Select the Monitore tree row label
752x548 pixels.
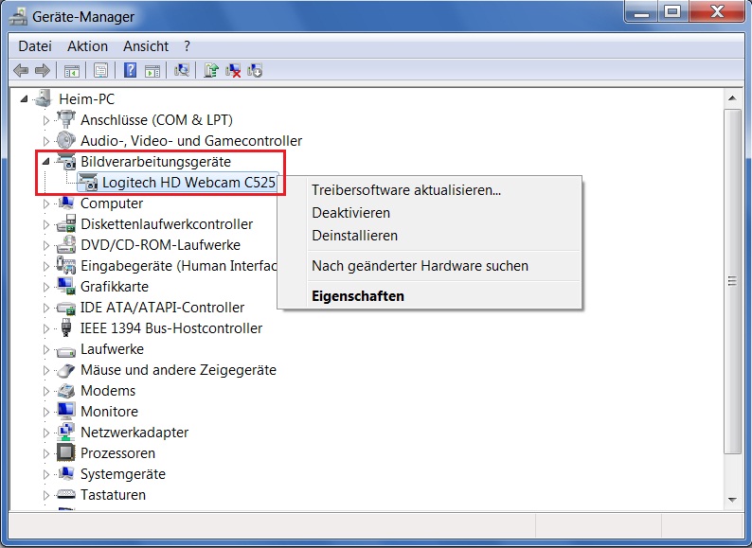coord(109,412)
